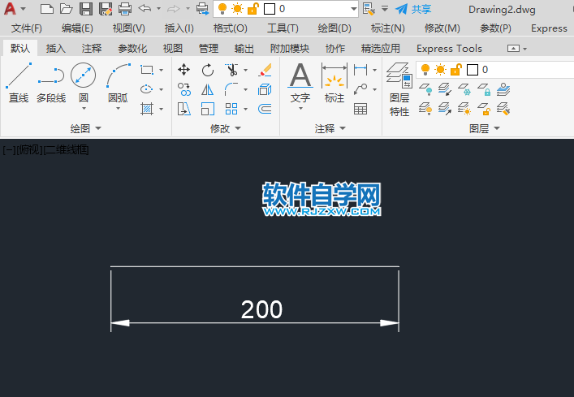Click the [俯视] view control label
Viewport: 574px width, 397px height.
pyautogui.click(x=30, y=149)
